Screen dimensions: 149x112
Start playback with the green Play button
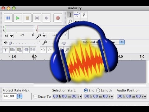pyautogui.click(x=18, y=18)
